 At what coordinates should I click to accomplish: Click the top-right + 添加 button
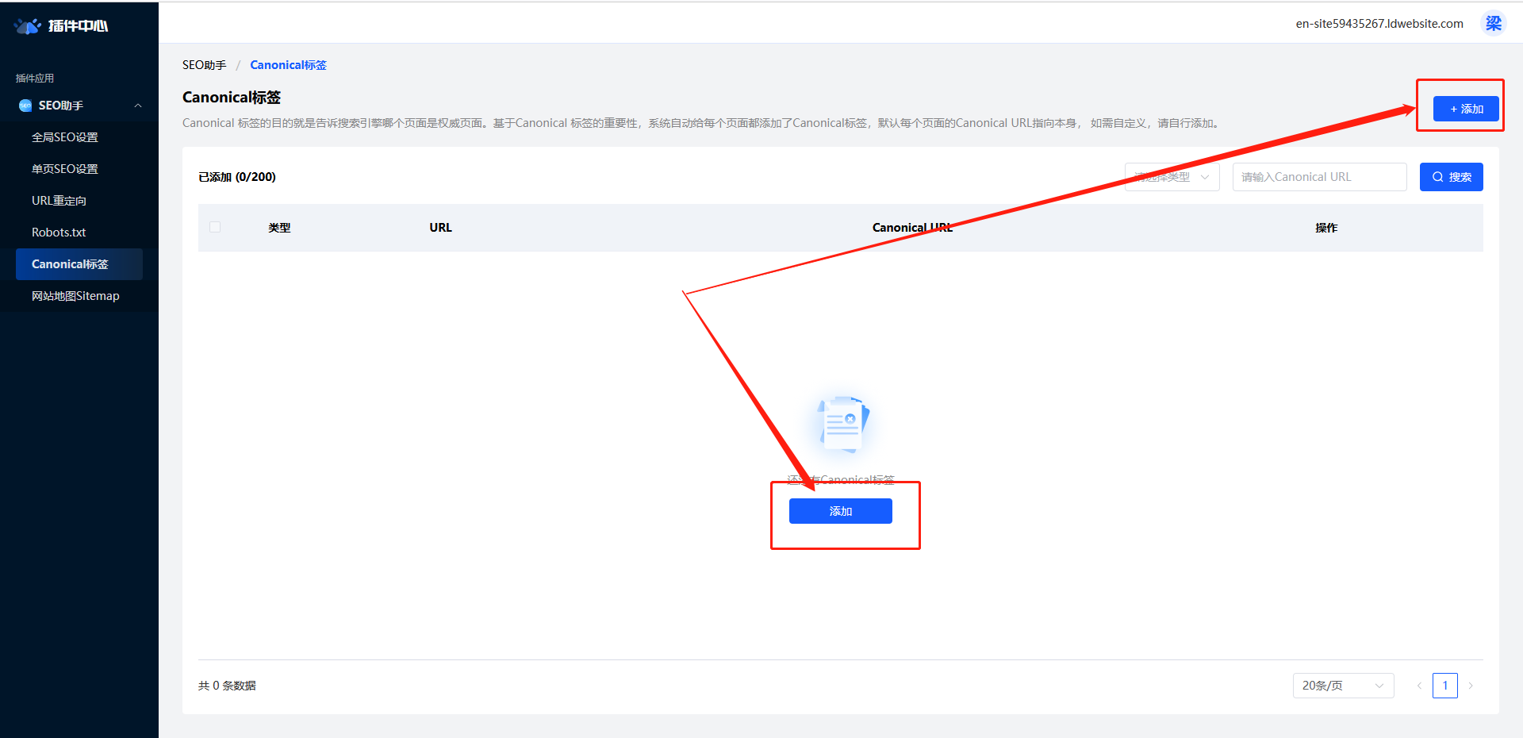pyautogui.click(x=1465, y=109)
